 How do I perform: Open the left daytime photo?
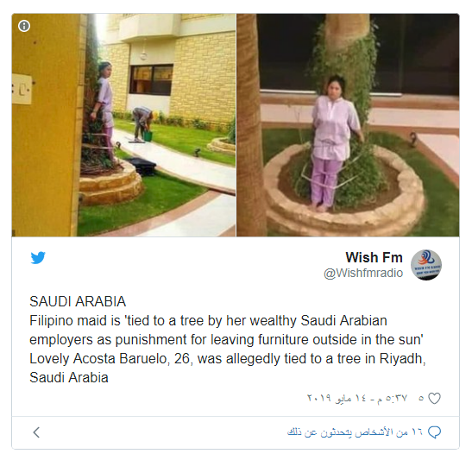click(x=123, y=125)
